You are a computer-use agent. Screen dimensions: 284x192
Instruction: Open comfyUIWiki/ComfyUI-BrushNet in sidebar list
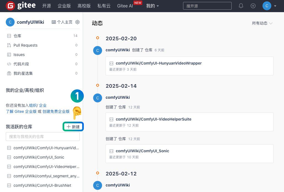42,185
